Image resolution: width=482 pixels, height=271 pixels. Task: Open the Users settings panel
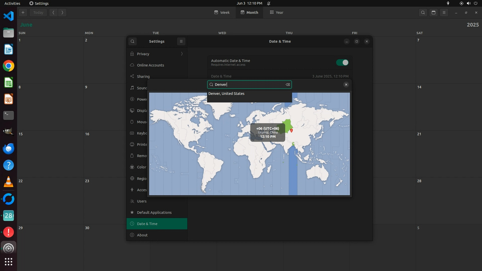[x=142, y=201]
